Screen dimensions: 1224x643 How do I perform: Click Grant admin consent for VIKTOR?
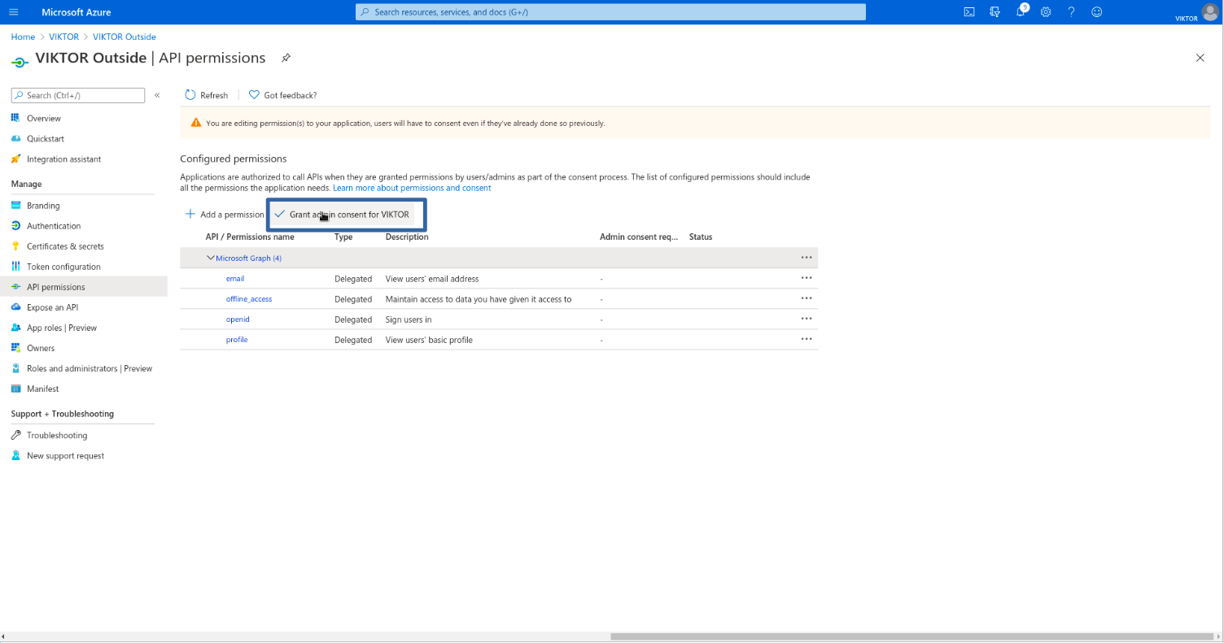[x=348, y=215]
